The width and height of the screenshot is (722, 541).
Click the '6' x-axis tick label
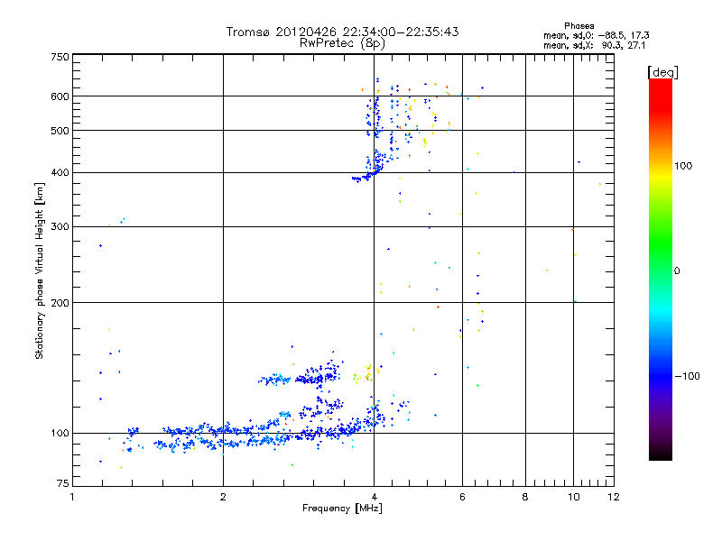[x=462, y=497]
